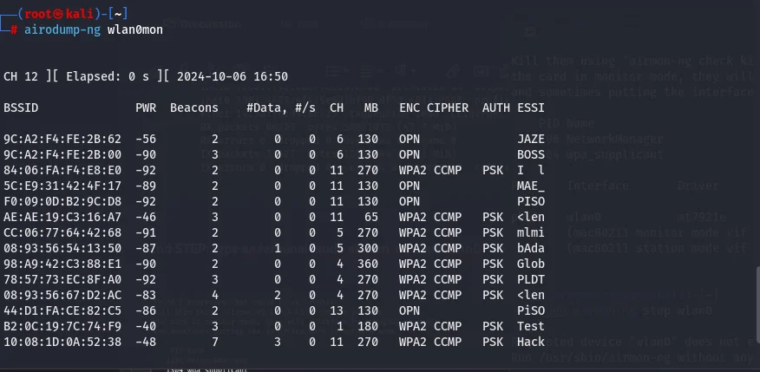Select BSSID B2:0C:19:7C:74:F9

(x=62, y=326)
